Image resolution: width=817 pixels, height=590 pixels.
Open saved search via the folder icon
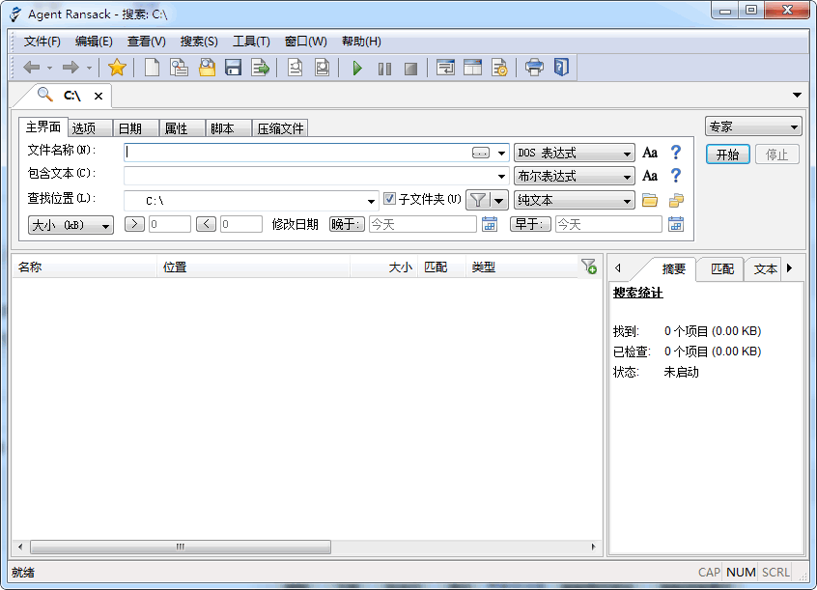(207, 68)
